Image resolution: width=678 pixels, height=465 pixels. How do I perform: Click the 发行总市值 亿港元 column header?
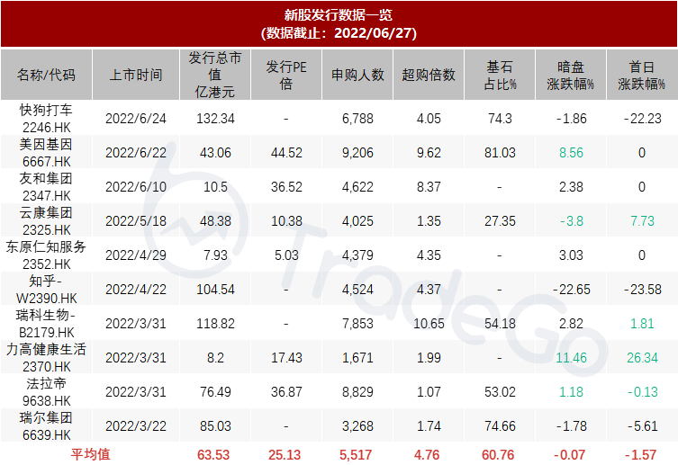[x=215, y=76]
